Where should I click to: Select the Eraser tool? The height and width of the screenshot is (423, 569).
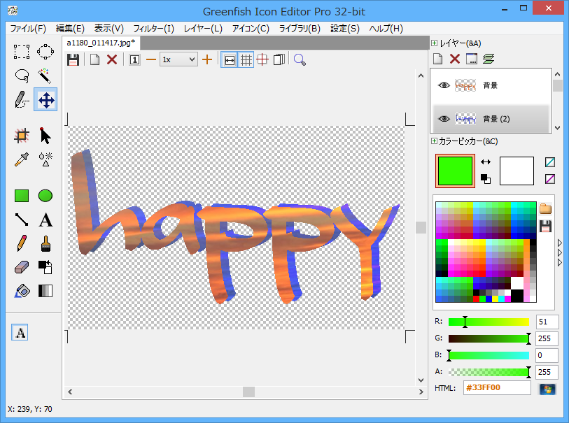[x=22, y=267]
